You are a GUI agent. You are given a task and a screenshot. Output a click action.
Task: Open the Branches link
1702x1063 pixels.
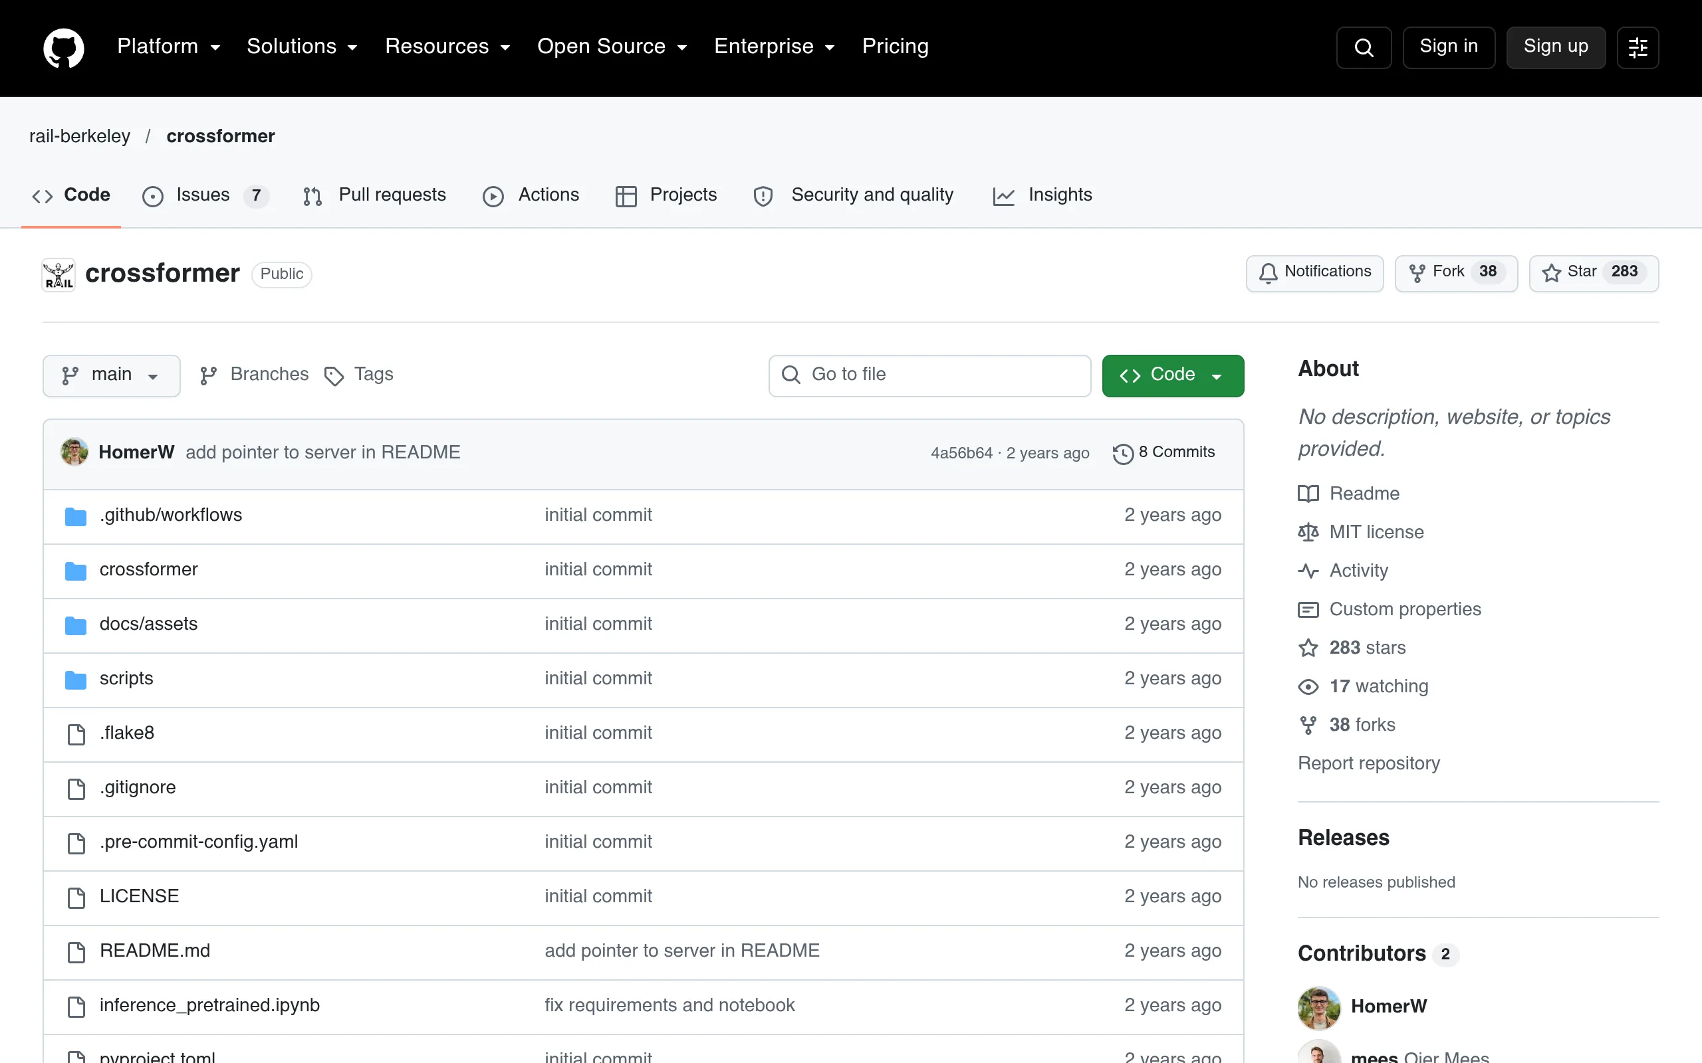pos(254,375)
